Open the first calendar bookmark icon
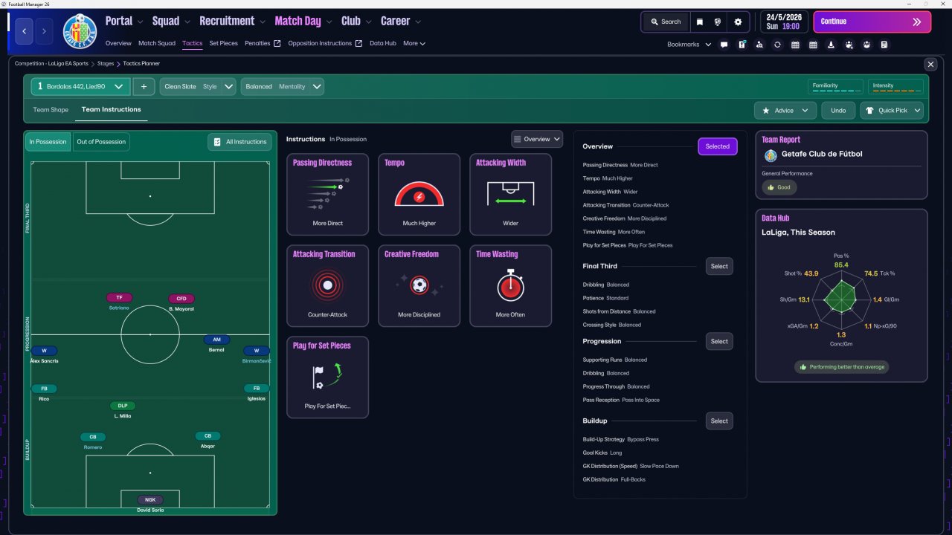Screen dimensions: 952x535 pyautogui.click(x=795, y=45)
